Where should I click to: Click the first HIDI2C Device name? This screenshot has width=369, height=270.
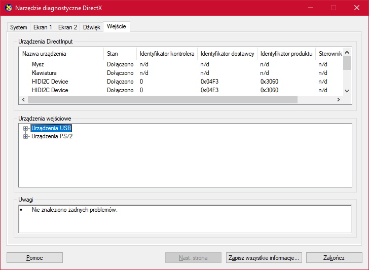(50, 82)
